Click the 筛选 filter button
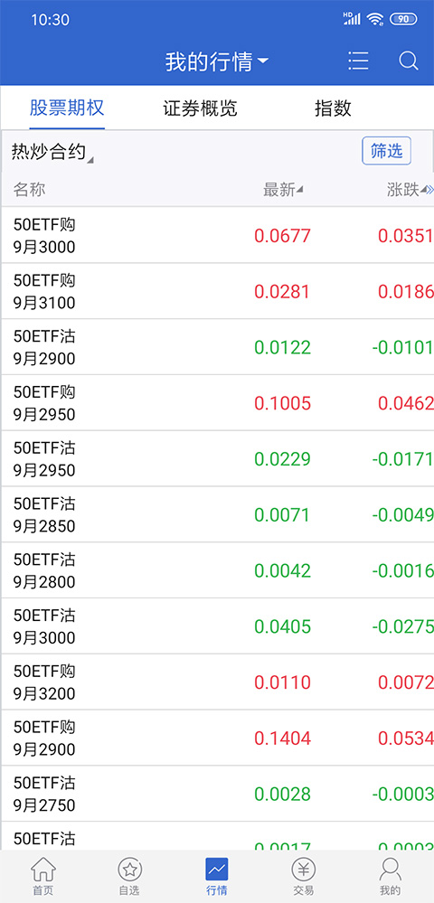 [x=386, y=151]
